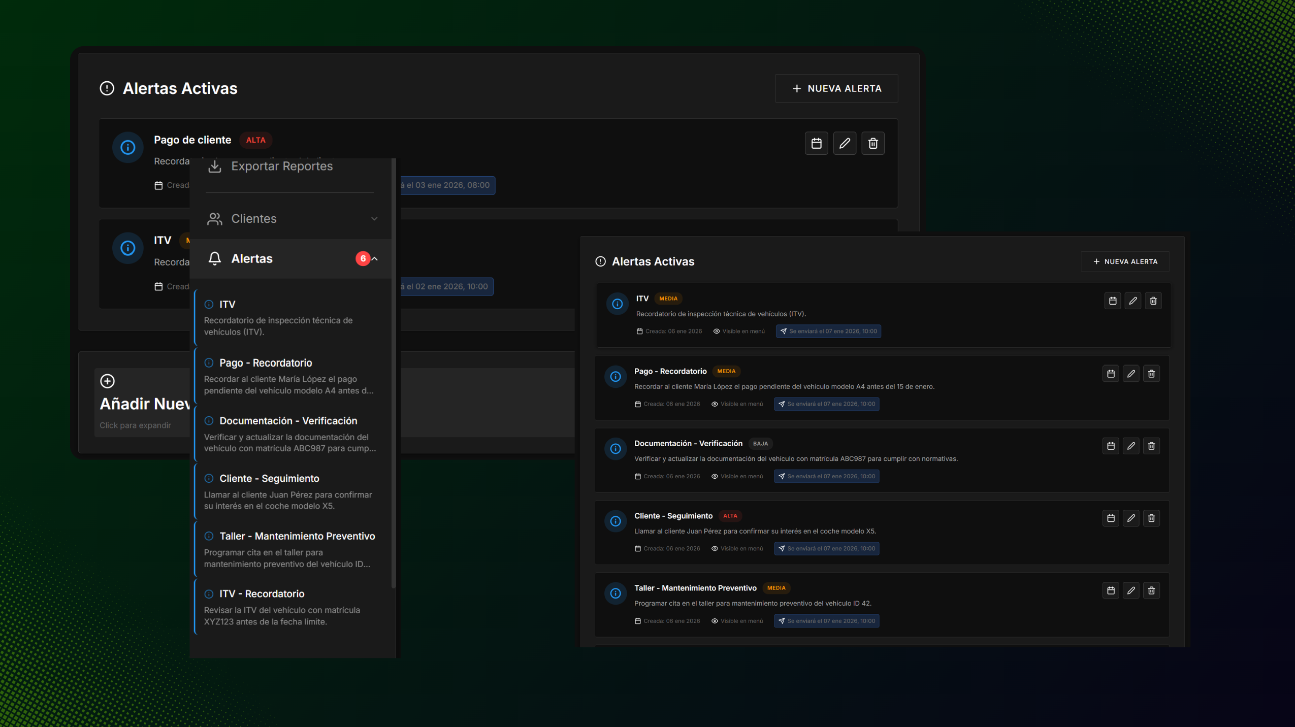Select Pago - Recordatorio in the sidebar list

click(x=265, y=363)
